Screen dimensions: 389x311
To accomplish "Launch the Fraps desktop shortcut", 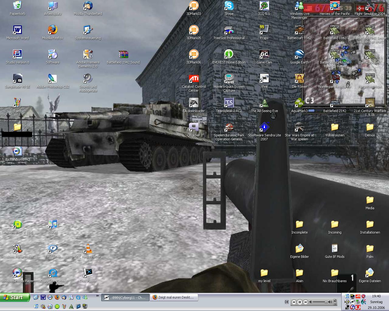I will click(264, 30).
